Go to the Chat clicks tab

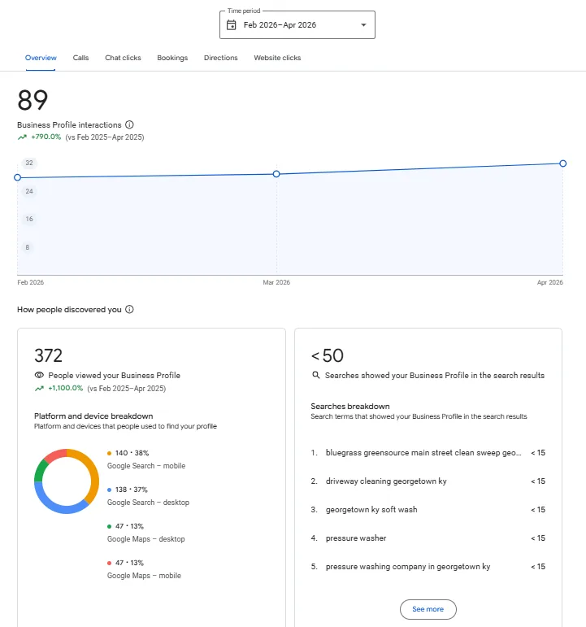point(123,58)
